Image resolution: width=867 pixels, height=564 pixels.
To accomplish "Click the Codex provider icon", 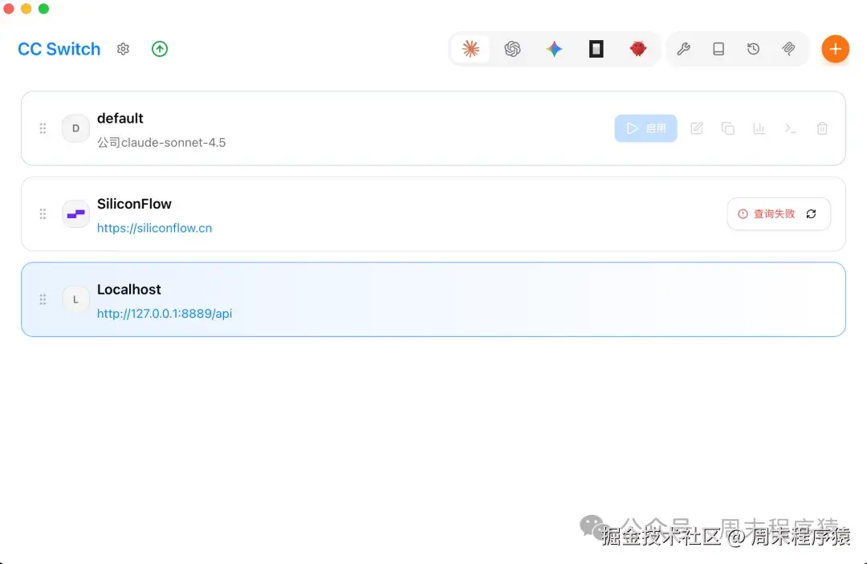I will pos(596,49).
